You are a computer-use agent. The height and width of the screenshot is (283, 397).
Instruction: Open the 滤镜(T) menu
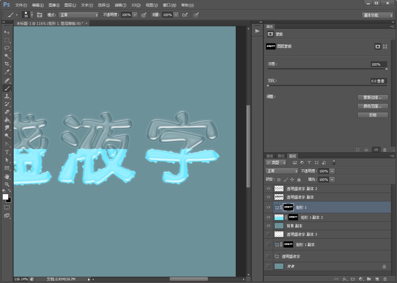120,5
